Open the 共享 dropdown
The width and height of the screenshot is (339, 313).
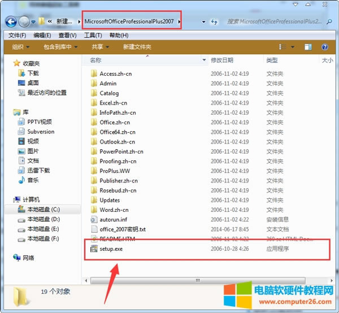(100, 47)
